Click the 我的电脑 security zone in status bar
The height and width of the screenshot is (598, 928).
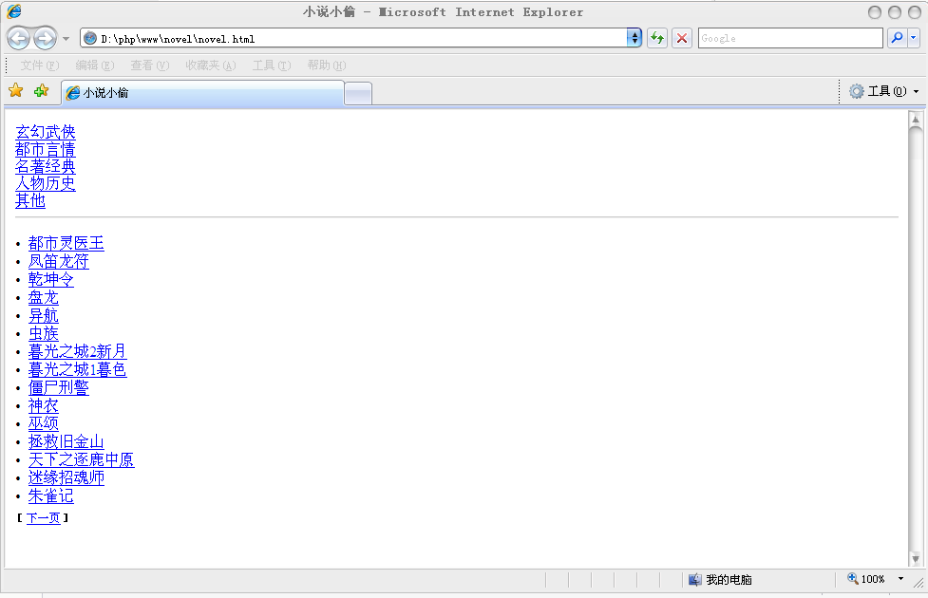[720, 580]
